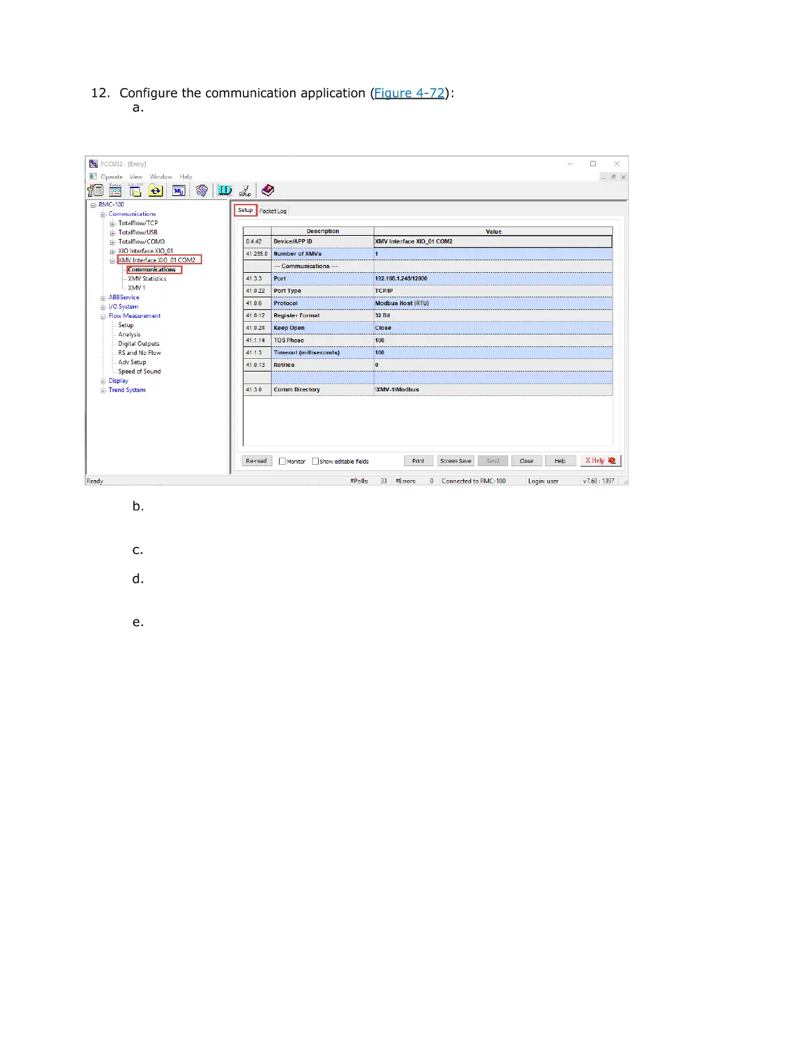Open the Setup toolbar icon

[x=245, y=191]
